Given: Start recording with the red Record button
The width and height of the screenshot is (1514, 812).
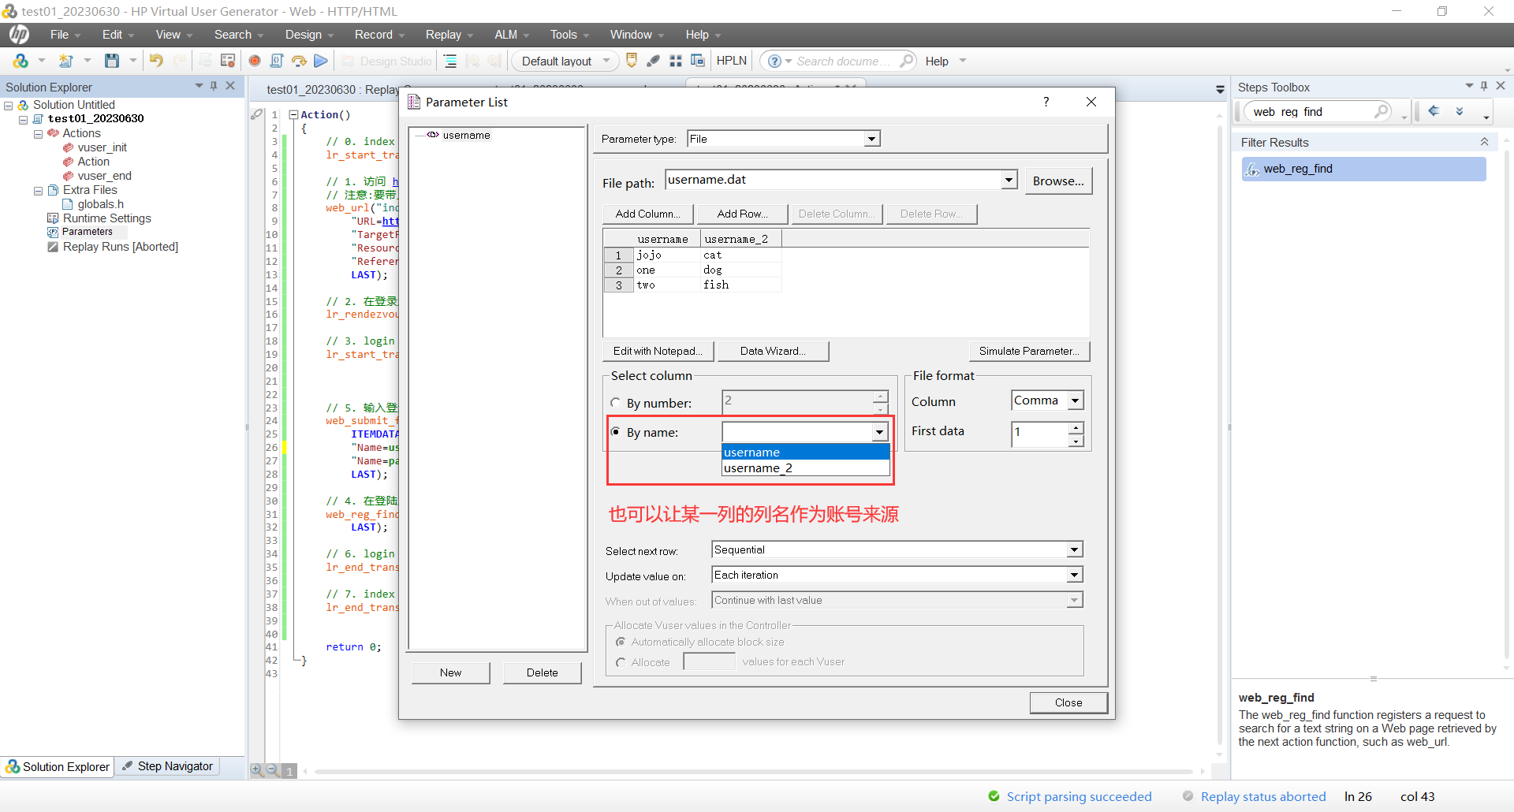Looking at the screenshot, I should 255,61.
